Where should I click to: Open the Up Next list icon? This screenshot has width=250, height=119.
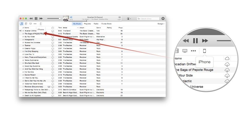coord(119,17)
